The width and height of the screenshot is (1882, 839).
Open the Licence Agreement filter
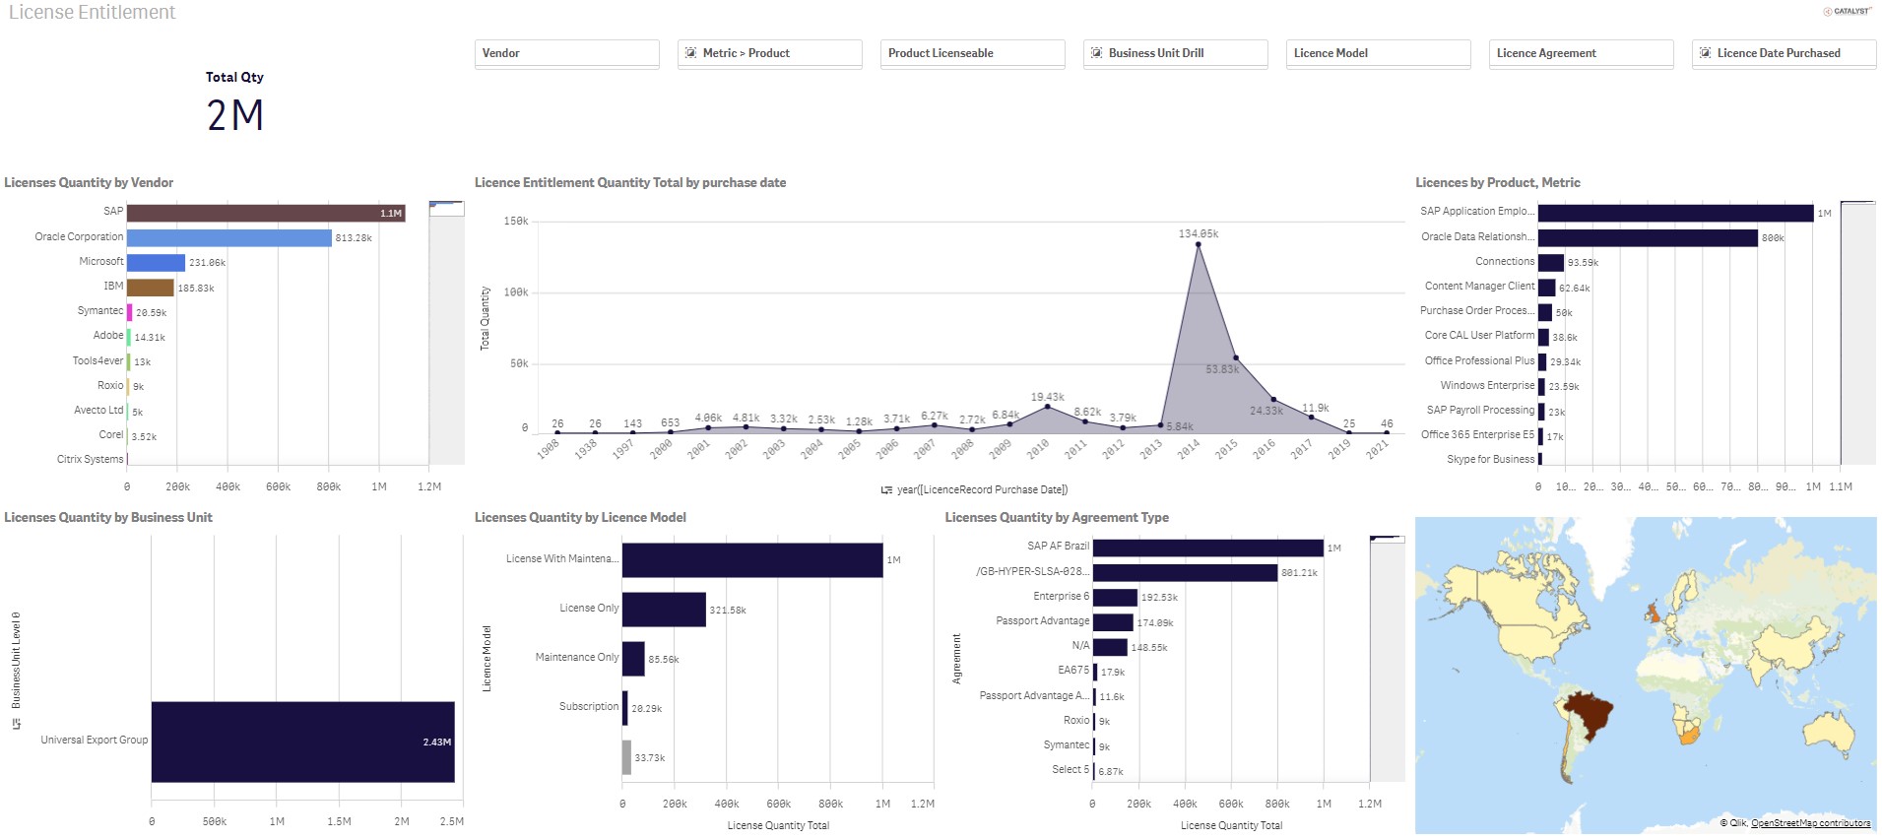tap(1582, 53)
